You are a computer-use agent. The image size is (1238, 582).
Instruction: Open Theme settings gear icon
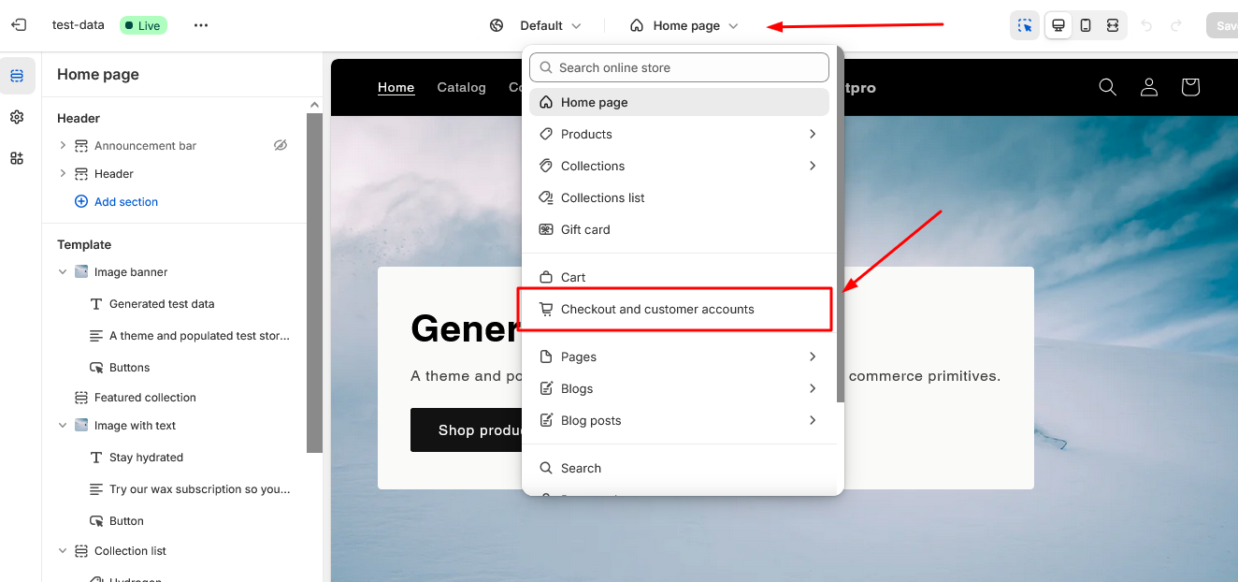click(17, 117)
